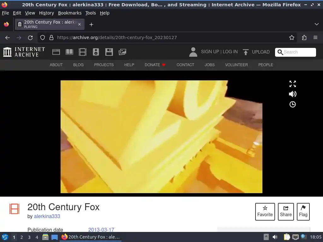The width and height of the screenshot is (323, 242).
Task: Click the Share button
Action: [x=286, y=211]
